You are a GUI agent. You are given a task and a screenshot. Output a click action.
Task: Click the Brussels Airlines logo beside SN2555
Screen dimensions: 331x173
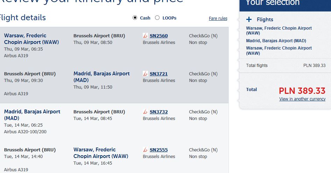[x=145, y=150]
